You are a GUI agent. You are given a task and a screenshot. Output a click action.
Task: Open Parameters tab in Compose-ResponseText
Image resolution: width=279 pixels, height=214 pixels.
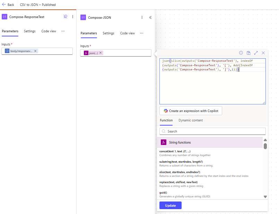10,31
